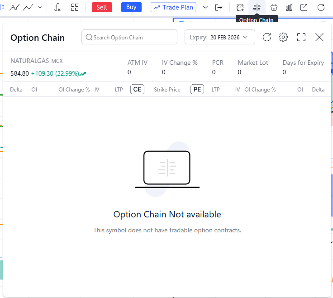This screenshot has width=333, height=298.
Task: Click the bar chart stats icon
Action: pyautogui.click(x=289, y=7)
